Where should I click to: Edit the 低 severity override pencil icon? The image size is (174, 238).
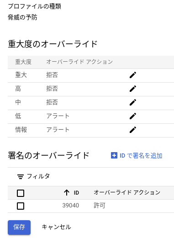pos(133,116)
